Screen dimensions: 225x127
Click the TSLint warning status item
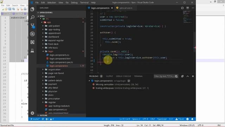coord(180,119)
